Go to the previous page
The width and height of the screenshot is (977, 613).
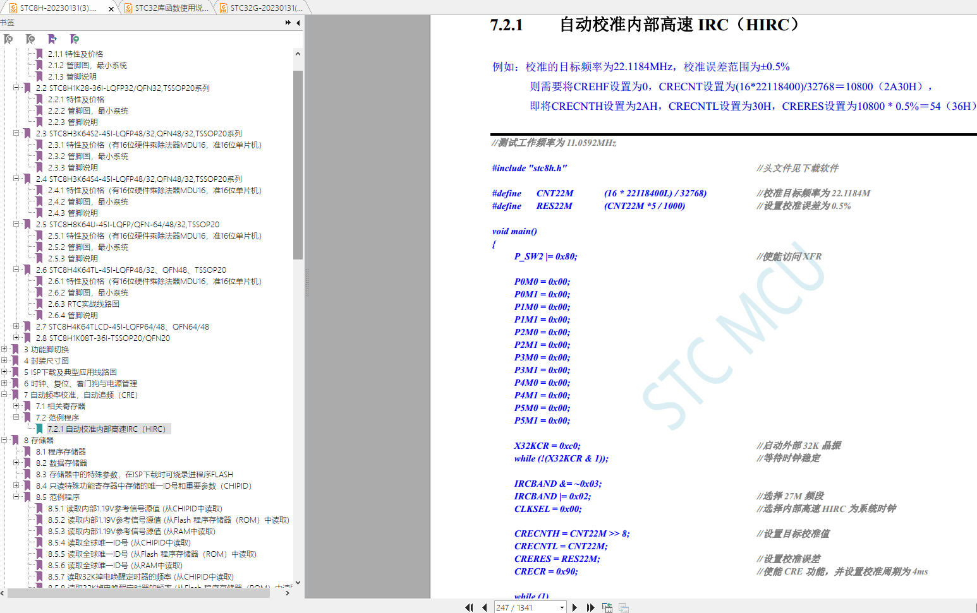point(484,607)
